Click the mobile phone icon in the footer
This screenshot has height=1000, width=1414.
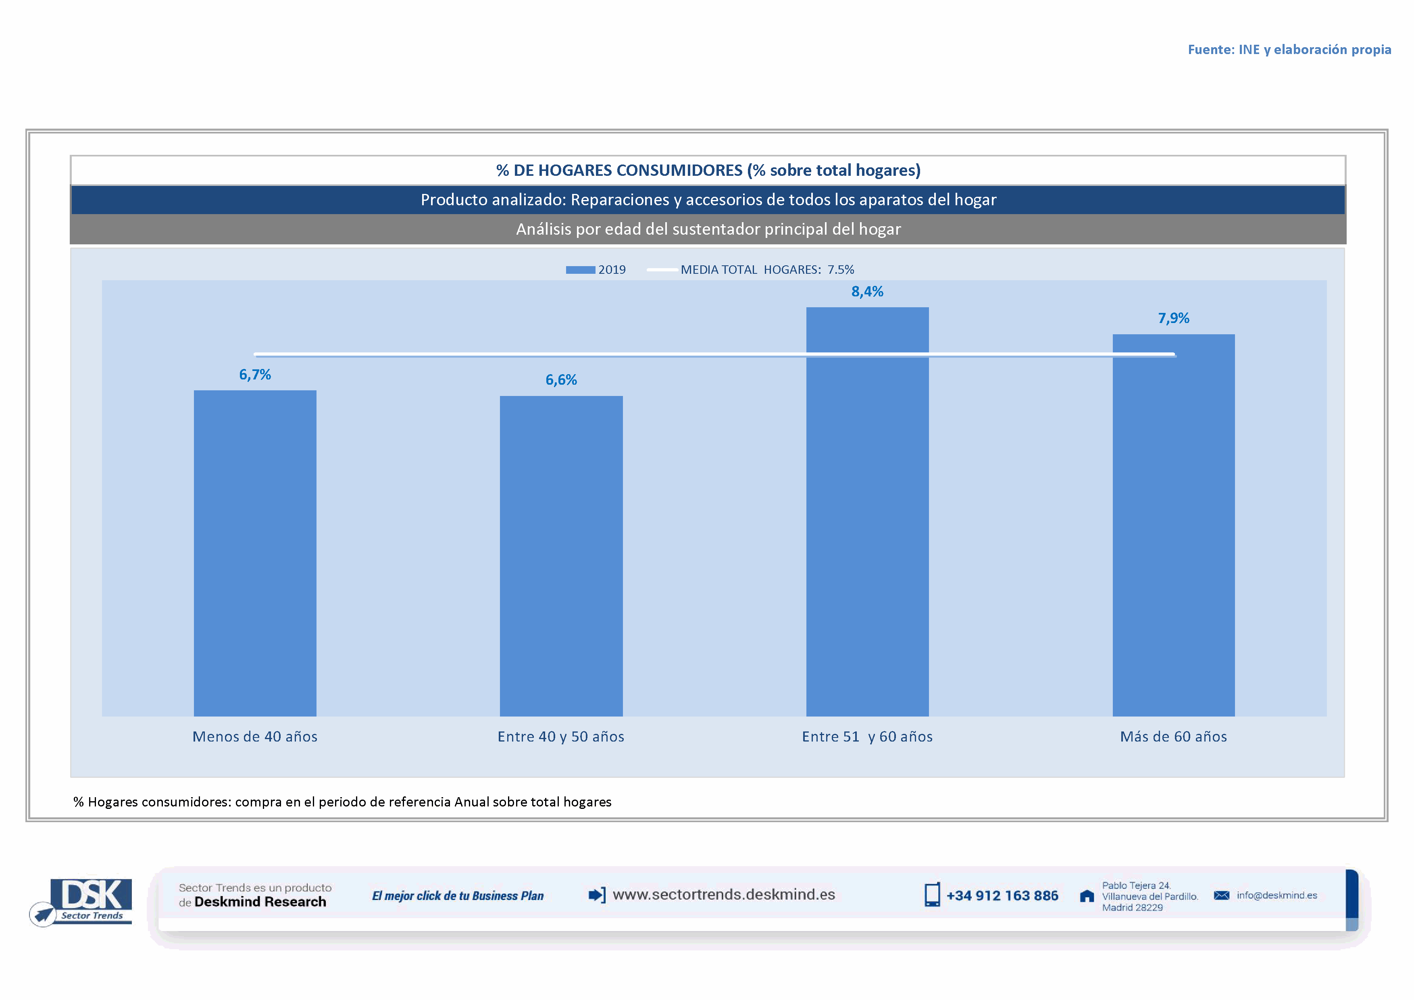click(x=932, y=895)
